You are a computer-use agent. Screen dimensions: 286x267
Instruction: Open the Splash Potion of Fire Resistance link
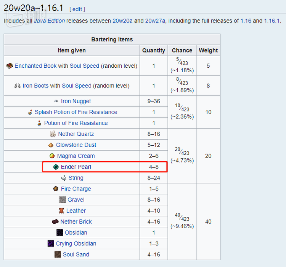76,112
